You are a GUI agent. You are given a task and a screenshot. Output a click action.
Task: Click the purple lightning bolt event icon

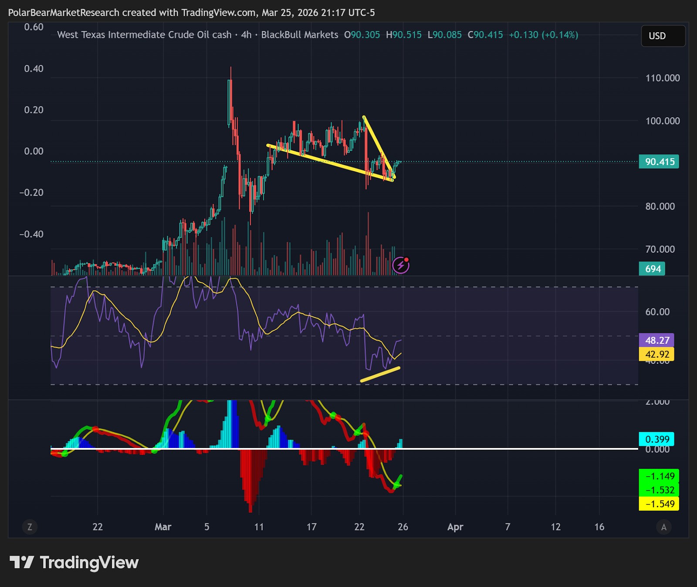(401, 265)
